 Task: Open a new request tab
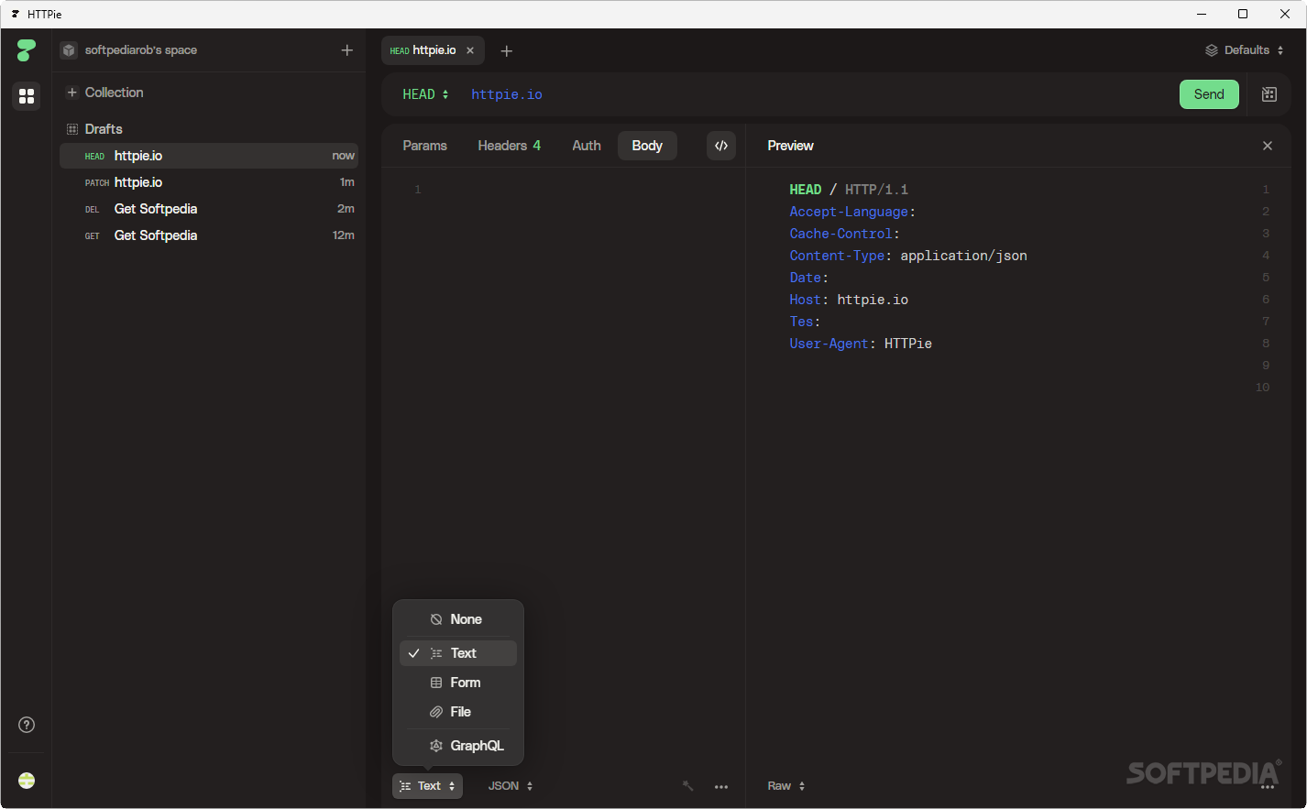tap(506, 51)
